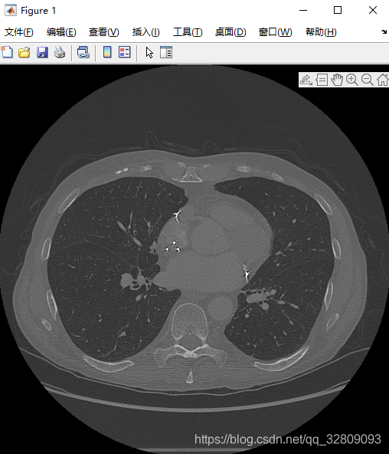
Task: Click the CT scan image in axes
Action: coord(194,259)
